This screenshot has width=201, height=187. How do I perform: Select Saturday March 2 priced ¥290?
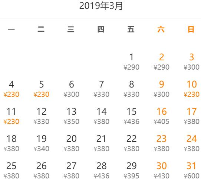point(161,62)
